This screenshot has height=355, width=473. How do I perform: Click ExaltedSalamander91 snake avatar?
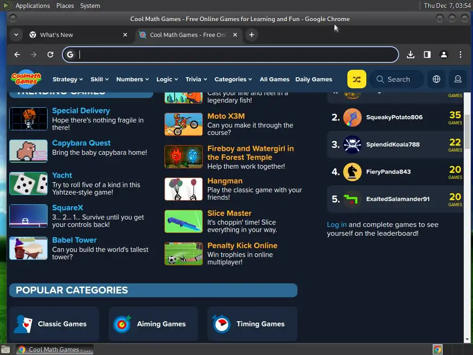(x=352, y=199)
